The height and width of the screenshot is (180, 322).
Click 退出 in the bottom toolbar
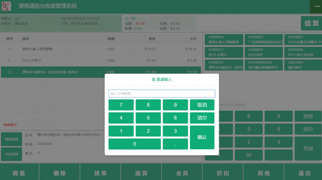(x=304, y=173)
